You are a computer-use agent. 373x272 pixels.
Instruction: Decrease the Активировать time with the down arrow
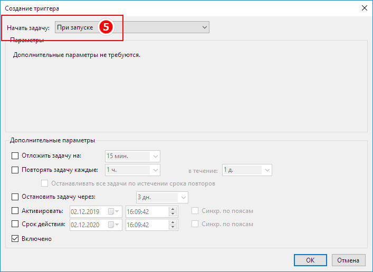(x=173, y=214)
